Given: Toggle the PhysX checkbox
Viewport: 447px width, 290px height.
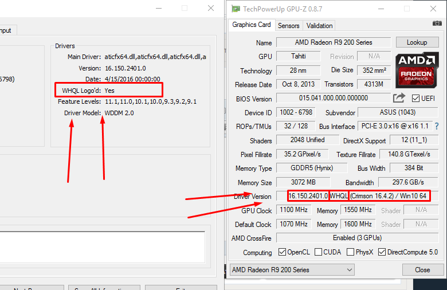Looking at the screenshot, I should pyautogui.click(x=350, y=252).
